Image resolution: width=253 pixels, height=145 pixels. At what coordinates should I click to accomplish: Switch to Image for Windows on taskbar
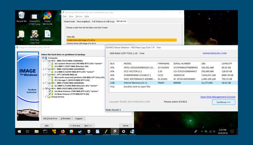132,131
